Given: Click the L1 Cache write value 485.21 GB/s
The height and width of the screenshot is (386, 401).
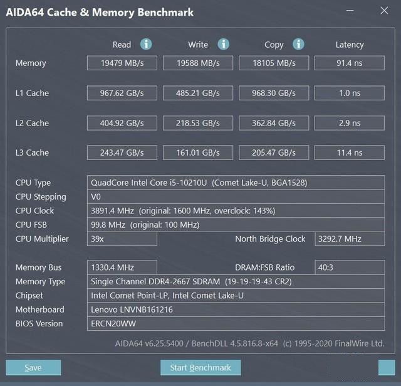Looking at the screenshot, I should (198, 93).
